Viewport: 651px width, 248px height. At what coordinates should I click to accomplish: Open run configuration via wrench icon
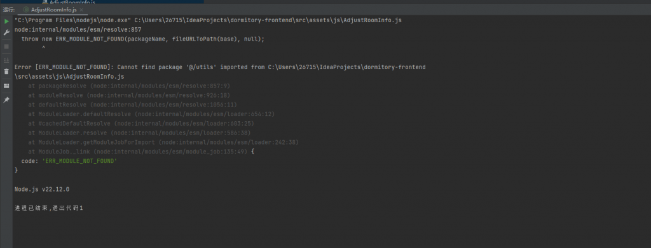coord(6,33)
